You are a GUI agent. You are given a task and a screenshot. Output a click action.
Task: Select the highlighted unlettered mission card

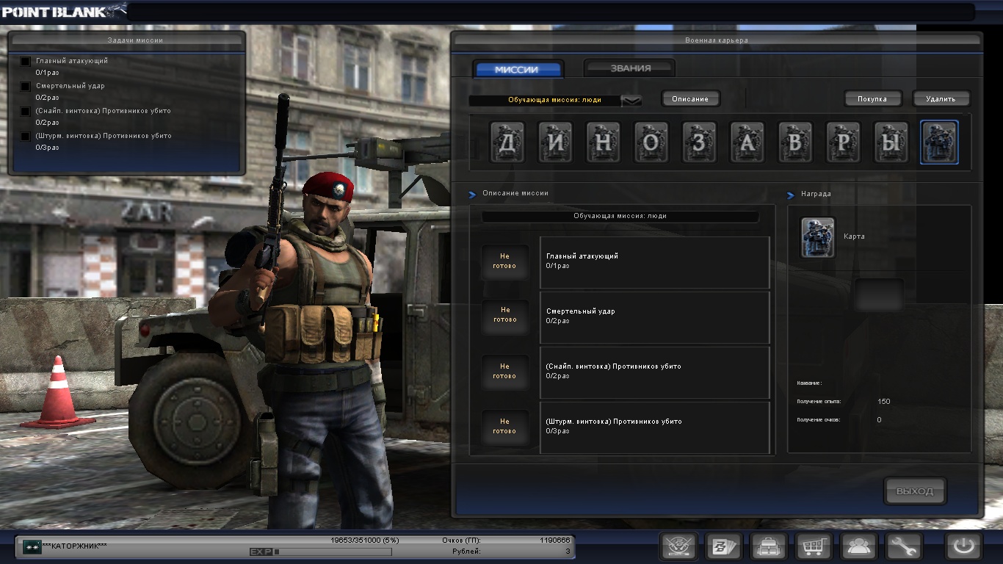click(939, 142)
